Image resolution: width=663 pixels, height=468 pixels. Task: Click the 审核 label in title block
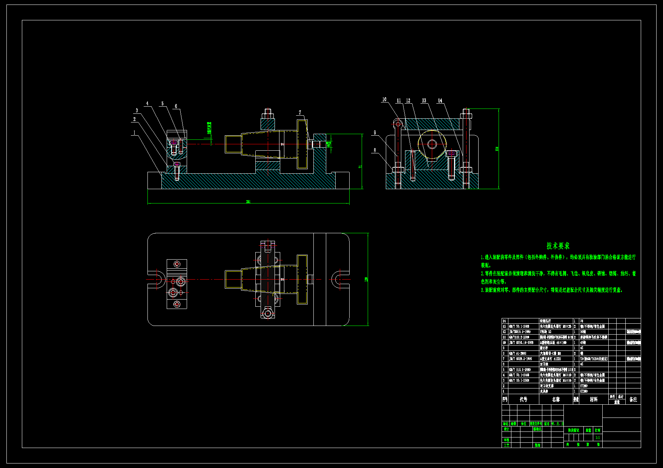point(506,440)
